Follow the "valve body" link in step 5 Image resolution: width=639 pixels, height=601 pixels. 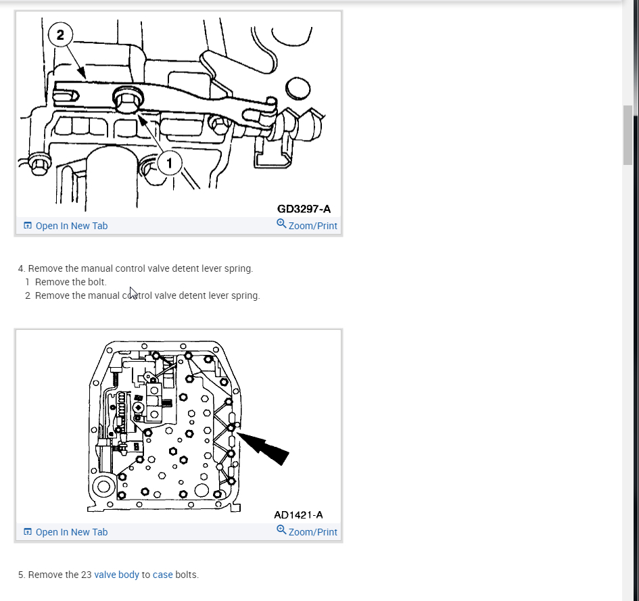click(x=116, y=575)
